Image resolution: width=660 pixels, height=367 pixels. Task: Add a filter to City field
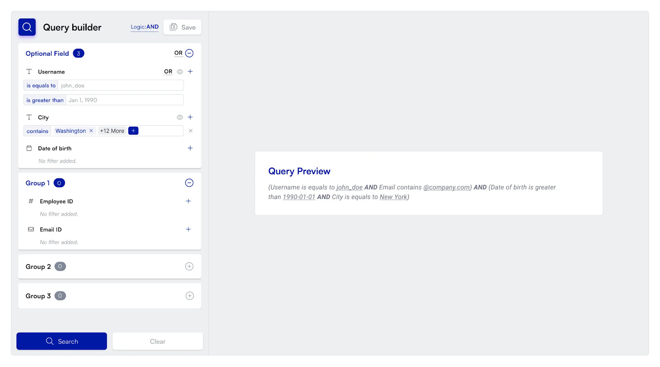190,117
